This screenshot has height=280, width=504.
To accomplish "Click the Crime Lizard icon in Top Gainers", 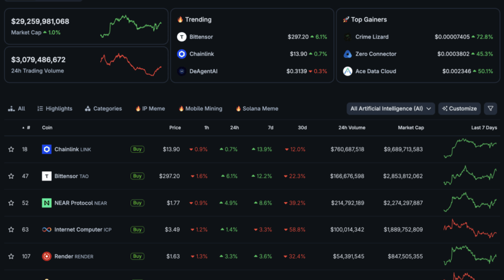I will 348,37.
